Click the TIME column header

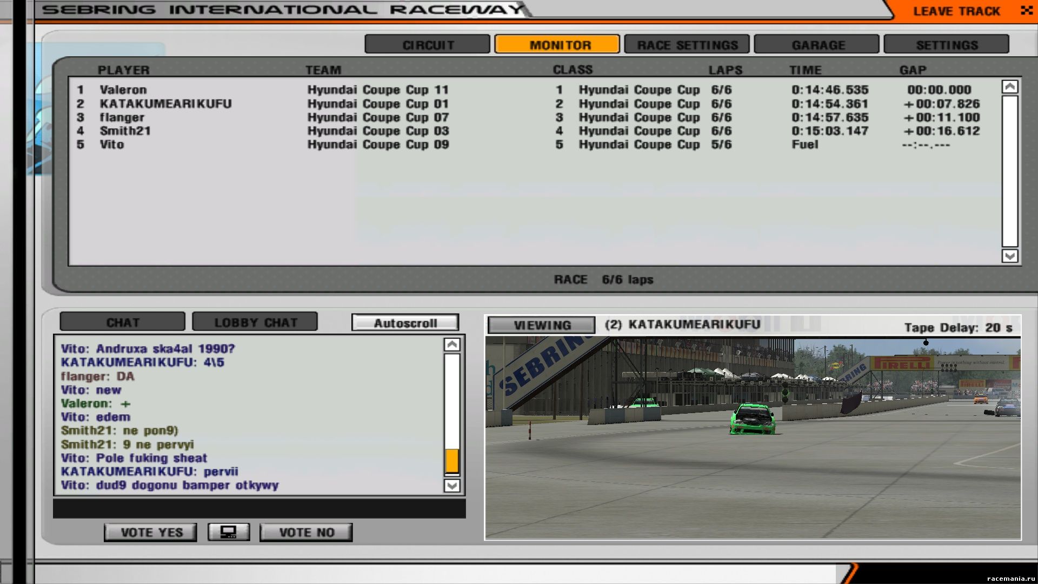tap(806, 70)
